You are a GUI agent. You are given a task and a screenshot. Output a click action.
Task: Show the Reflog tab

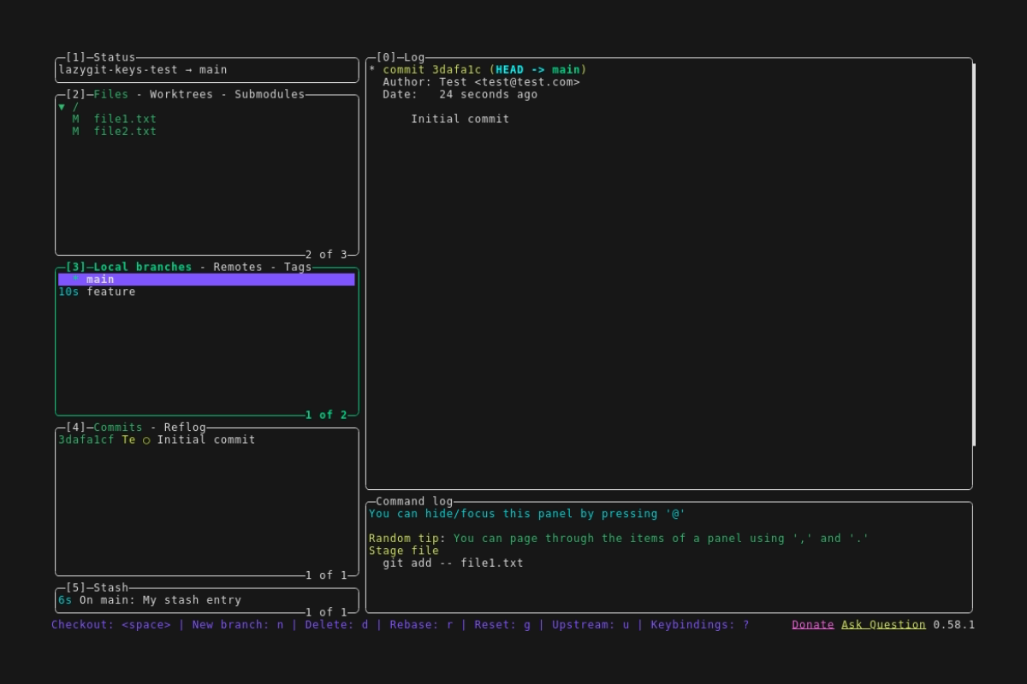coord(185,427)
